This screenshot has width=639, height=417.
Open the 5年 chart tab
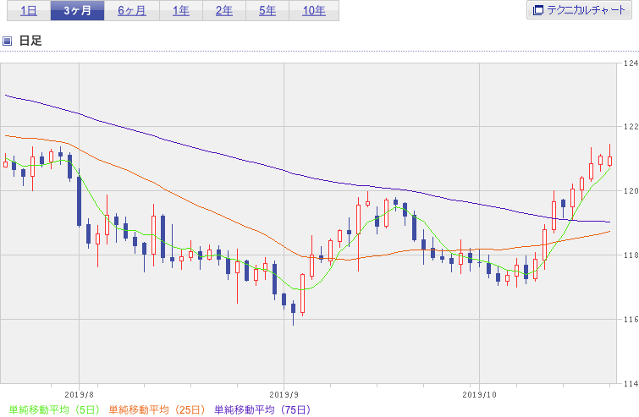tap(267, 10)
